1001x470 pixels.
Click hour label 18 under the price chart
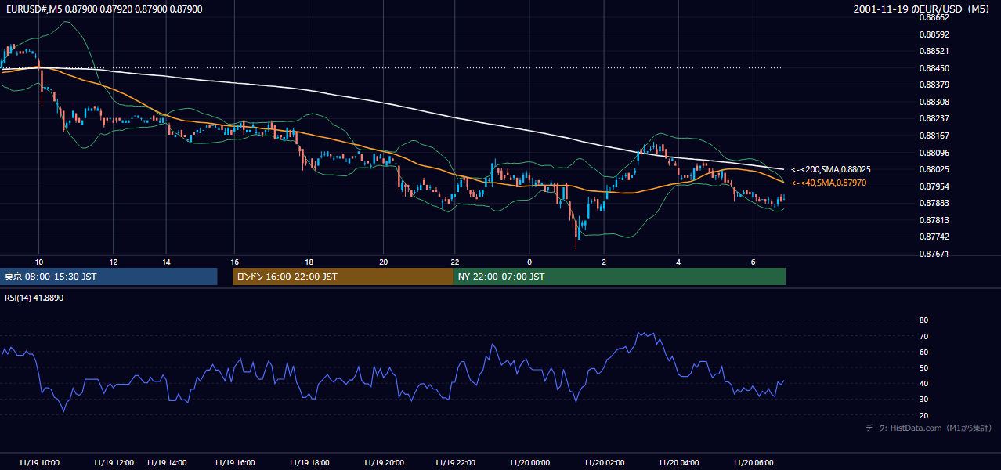click(309, 262)
